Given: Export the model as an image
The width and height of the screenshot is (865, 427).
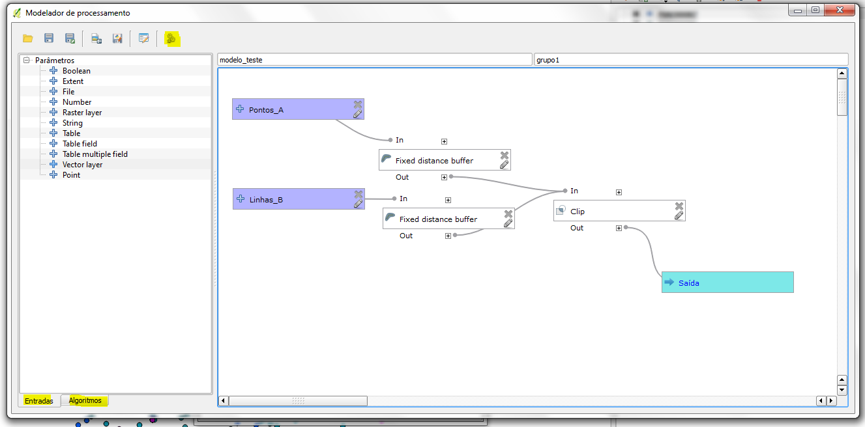Looking at the screenshot, I should coord(96,39).
